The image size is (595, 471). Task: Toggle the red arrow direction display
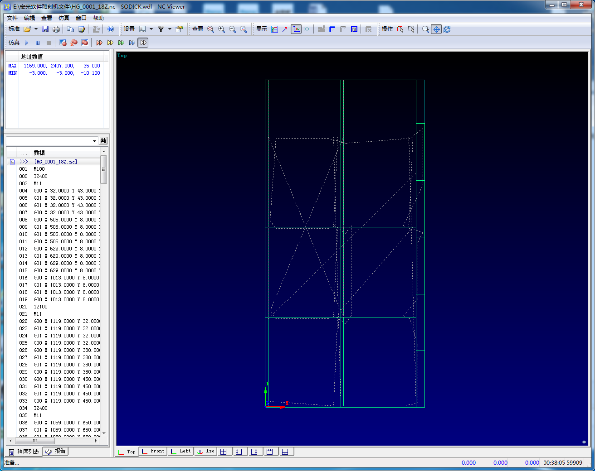[285, 29]
